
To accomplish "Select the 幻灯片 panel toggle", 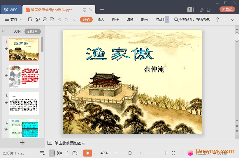I will (x=32, y=31).
